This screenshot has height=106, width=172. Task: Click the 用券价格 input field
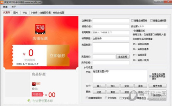click(111, 63)
